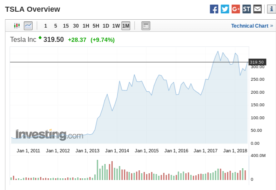Click the TSLA Overview heading

tap(33, 9)
